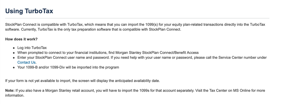Image resolution: width=281 pixels, height=104 pixels.
Task: Click the bullet dot before Log into TurboTax
Action: coord(14,48)
